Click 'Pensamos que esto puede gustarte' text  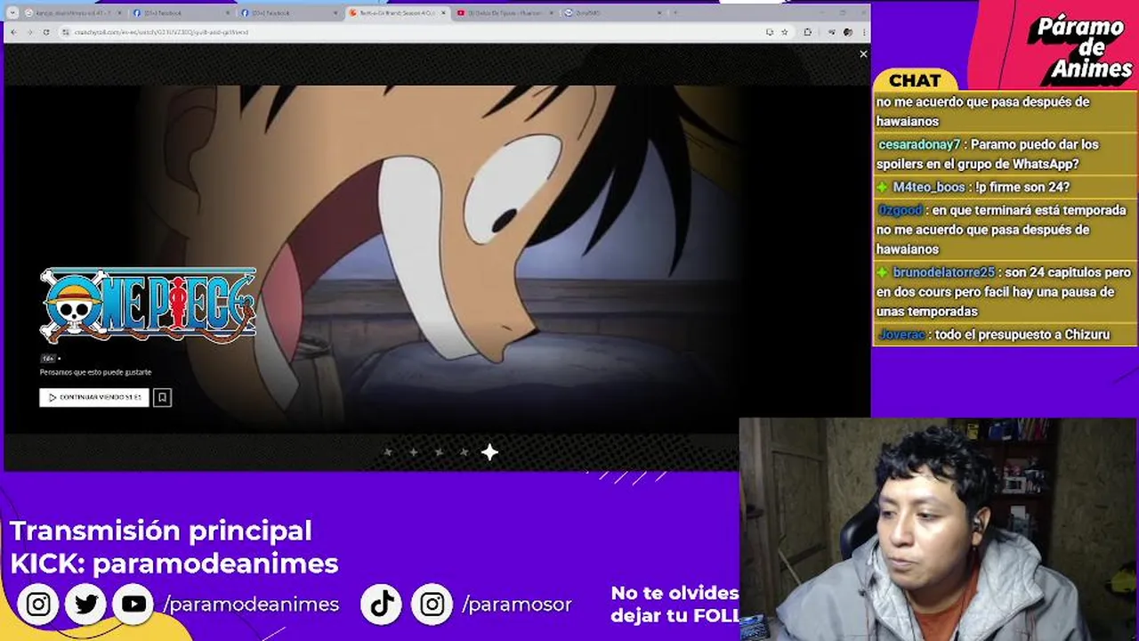click(x=95, y=372)
